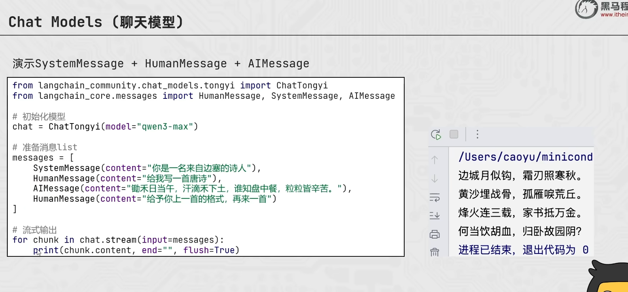Click the down arrow in console gutter
The image size is (628, 292).
click(x=435, y=178)
